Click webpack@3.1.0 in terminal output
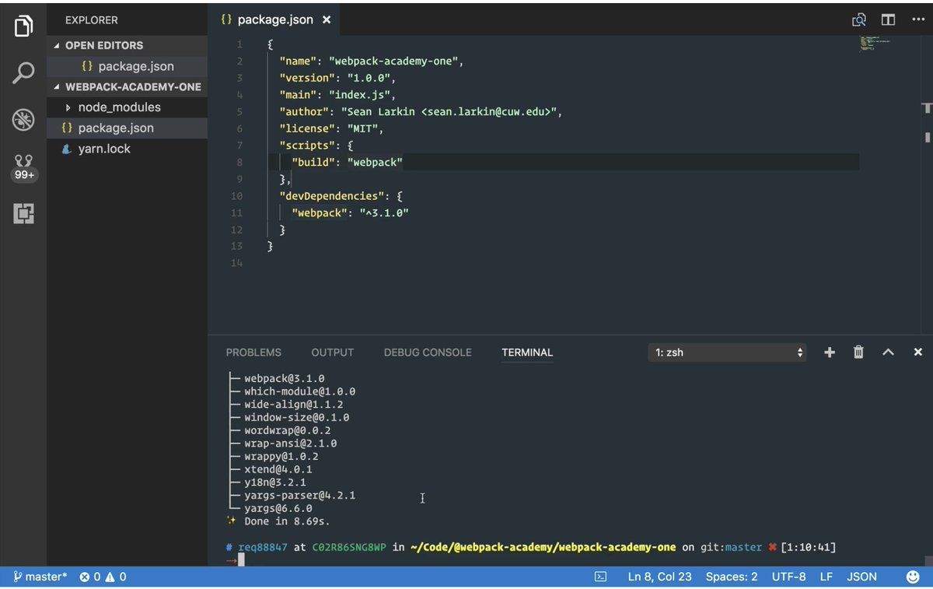This screenshot has width=933, height=589. [285, 378]
